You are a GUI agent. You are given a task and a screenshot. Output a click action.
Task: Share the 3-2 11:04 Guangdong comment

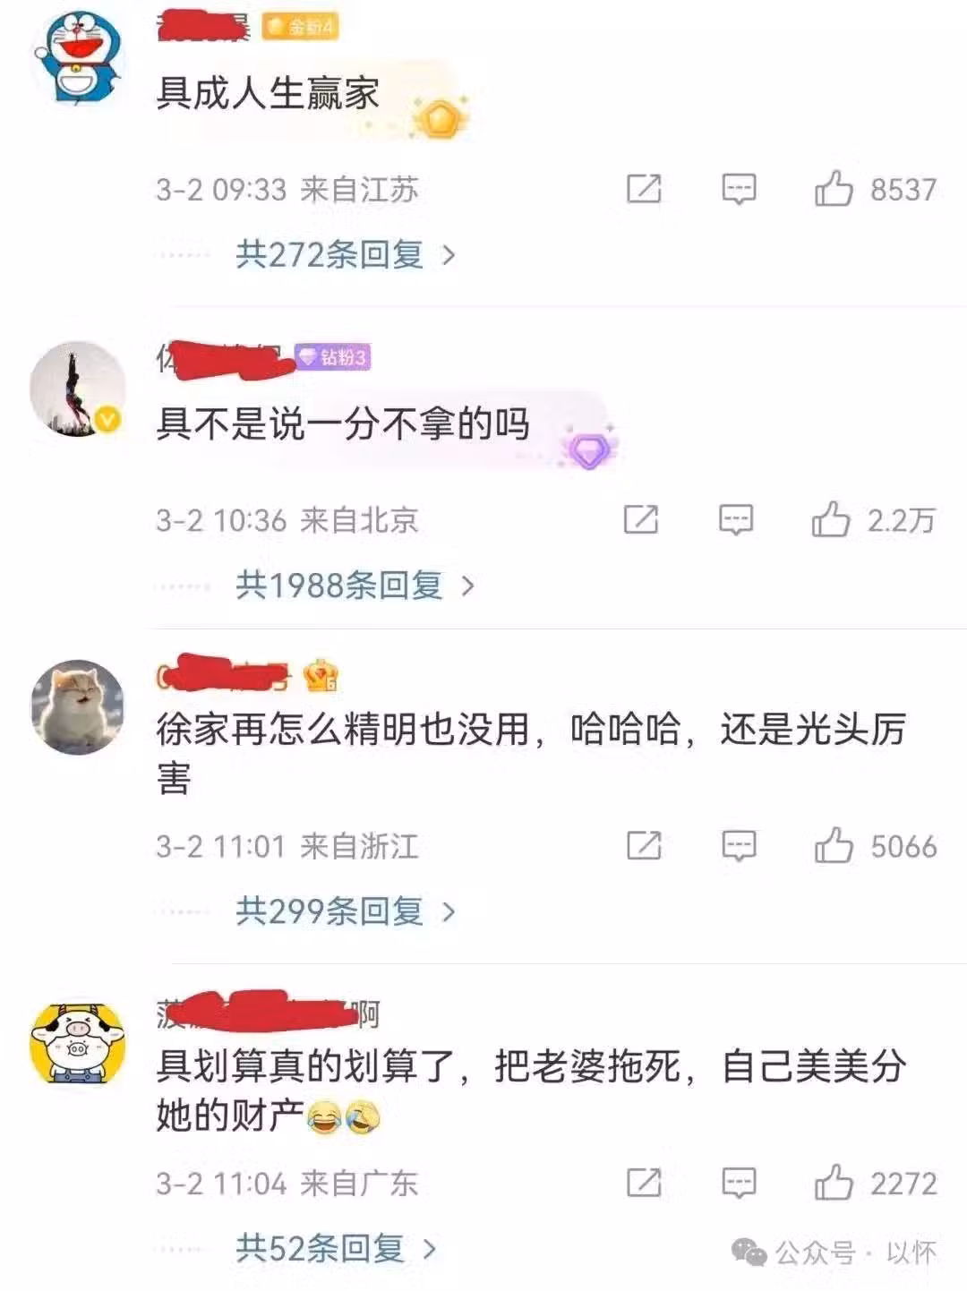pyautogui.click(x=644, y=1183)
